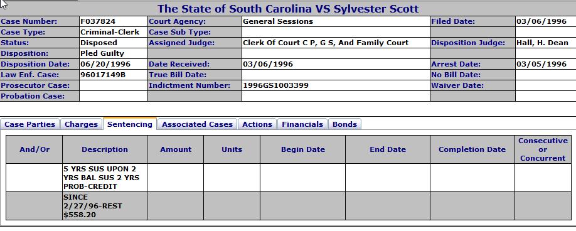Open the Associated Cases tab
The image size is (576, 231).
pos(197,124)
